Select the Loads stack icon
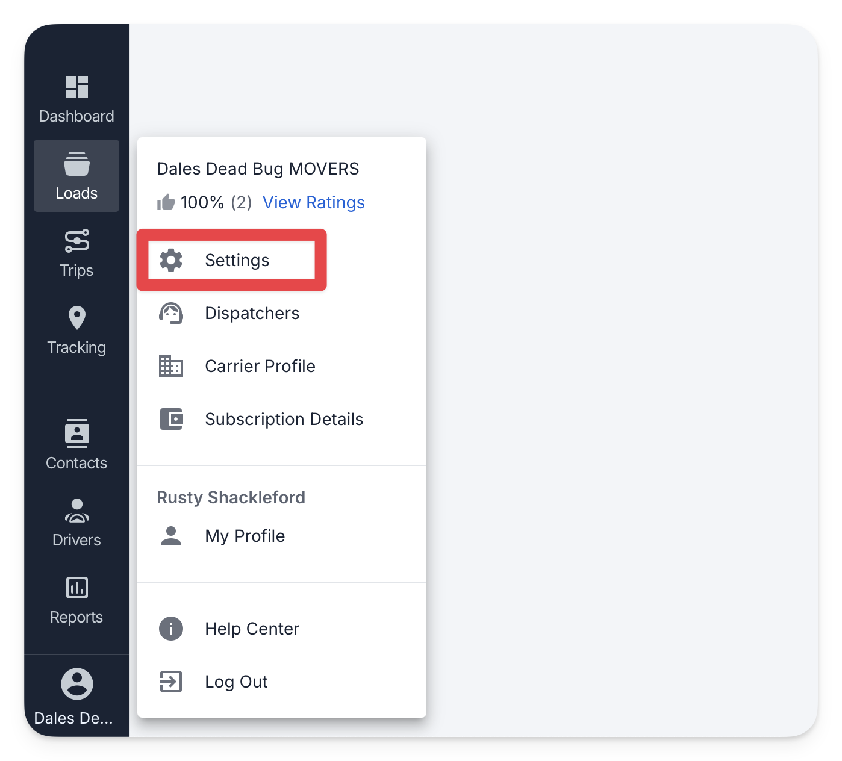Image resolution: width=842 pixels, height=761 pixels. pos(77,164)
